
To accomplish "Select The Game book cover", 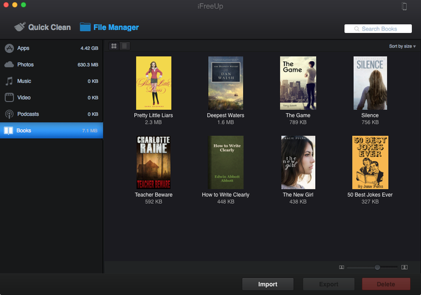I will click(298, 83).
